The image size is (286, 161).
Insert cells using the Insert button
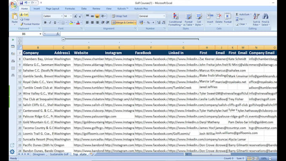click(x=210, y=19)
